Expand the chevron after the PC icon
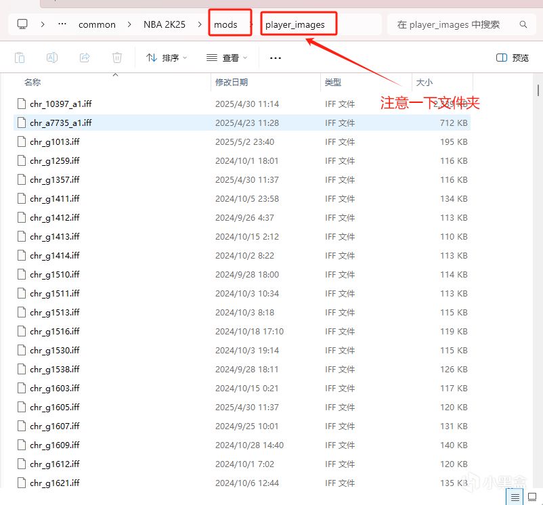The height and width of the screenshot is (505, 543). 42,24
